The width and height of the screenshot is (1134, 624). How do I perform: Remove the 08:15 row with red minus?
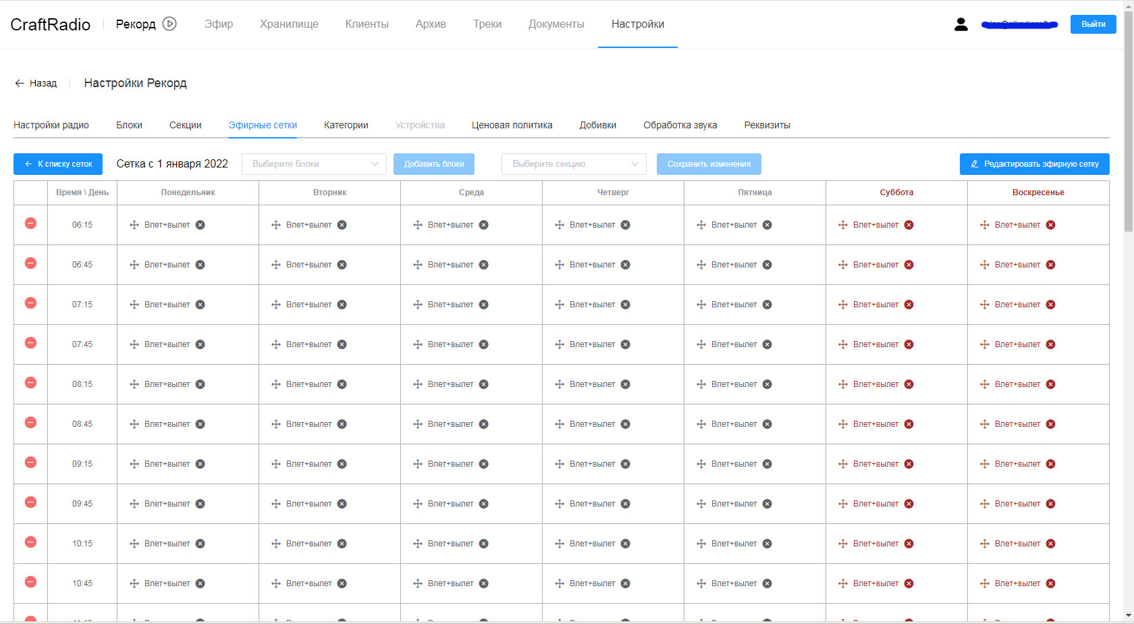[x=30, y=383]
